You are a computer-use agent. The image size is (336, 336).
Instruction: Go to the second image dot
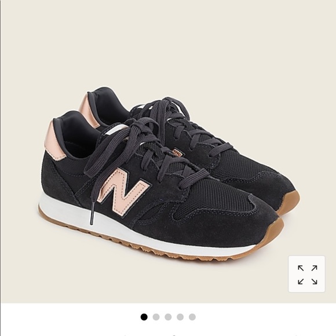pos(156,317)
